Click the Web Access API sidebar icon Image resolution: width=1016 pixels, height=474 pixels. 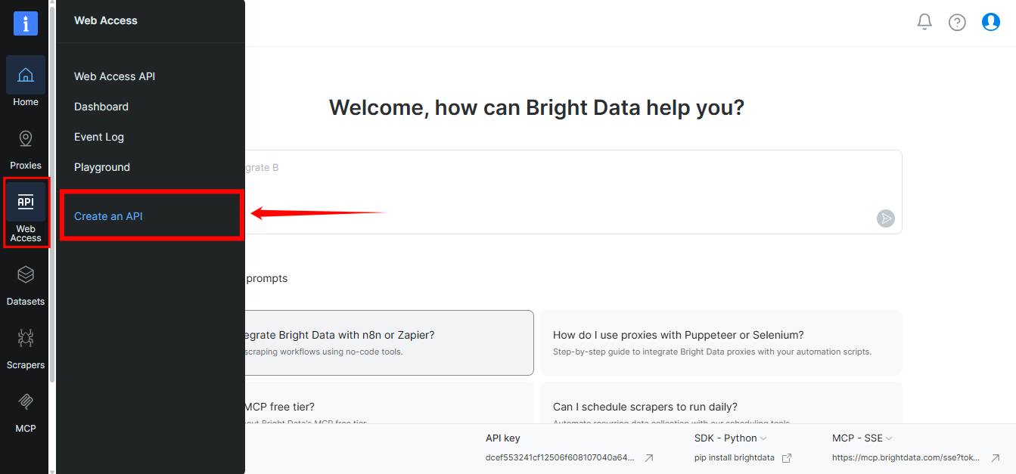coord(25,202)
